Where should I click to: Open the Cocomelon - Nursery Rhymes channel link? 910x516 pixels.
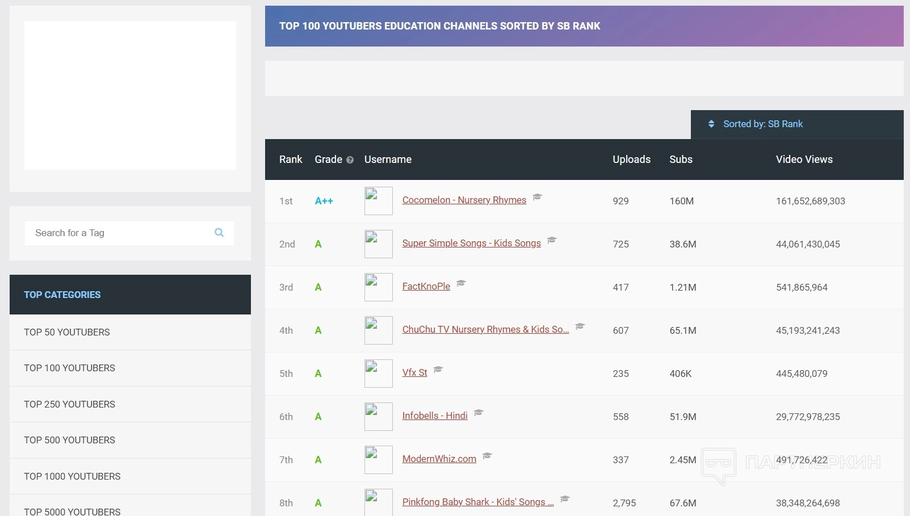coord(464,200)
